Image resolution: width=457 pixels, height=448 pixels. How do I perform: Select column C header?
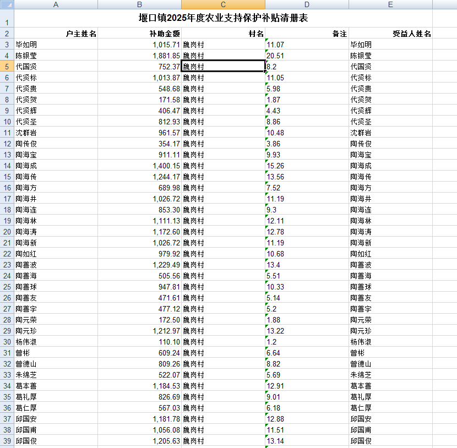[x=223, y=4]
